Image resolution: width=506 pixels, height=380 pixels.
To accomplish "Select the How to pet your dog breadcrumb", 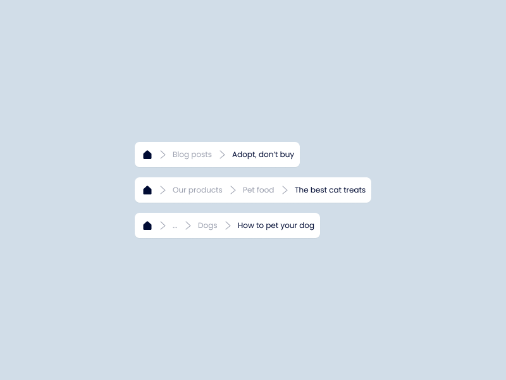I will [276, 225].
